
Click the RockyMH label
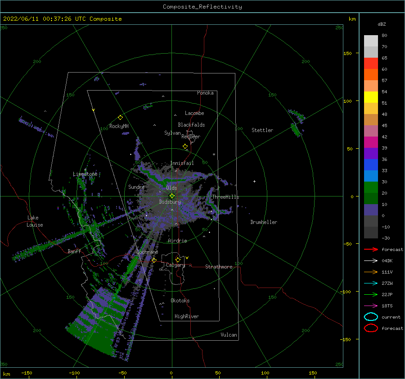pyautogui.click(x=119, y=126)
